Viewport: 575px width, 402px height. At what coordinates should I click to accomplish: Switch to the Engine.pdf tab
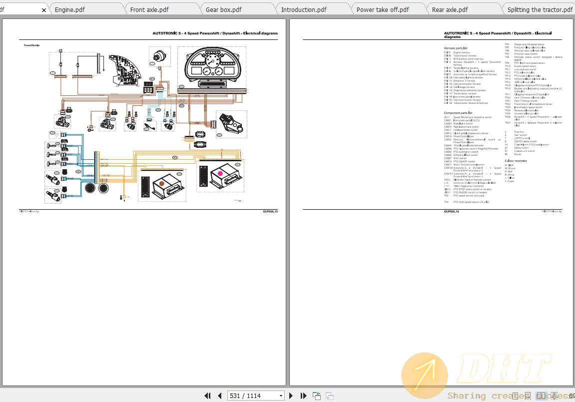coord(70,9)
